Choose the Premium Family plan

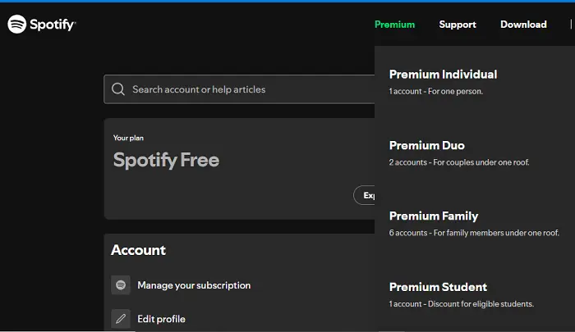pos(434,216)
